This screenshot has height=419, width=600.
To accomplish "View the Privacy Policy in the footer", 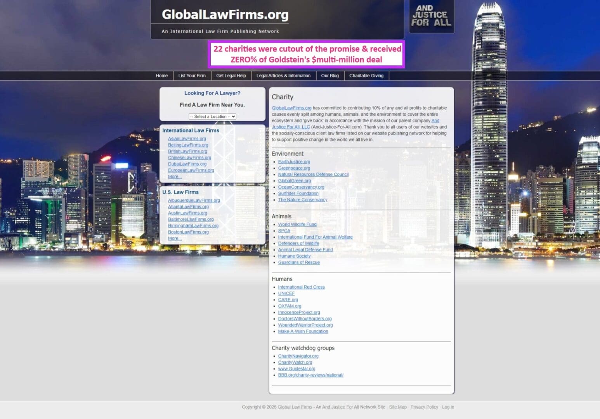I will tap(424, 407).
